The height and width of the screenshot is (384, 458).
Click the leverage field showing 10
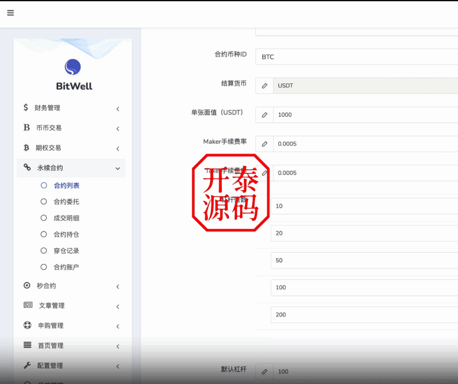[364, 206]
